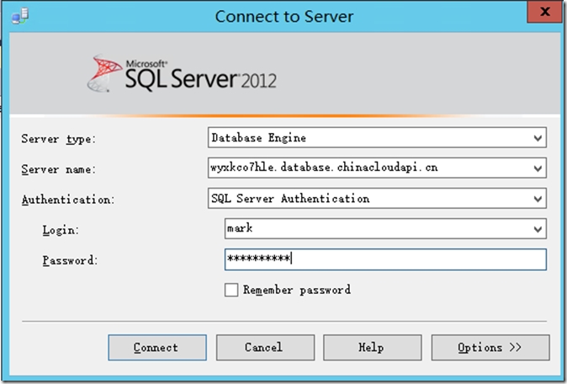The width and height of the screenshot is (567, 384).
Task: Enable the Remember password checkbox
Action: (x=231, y=290)
